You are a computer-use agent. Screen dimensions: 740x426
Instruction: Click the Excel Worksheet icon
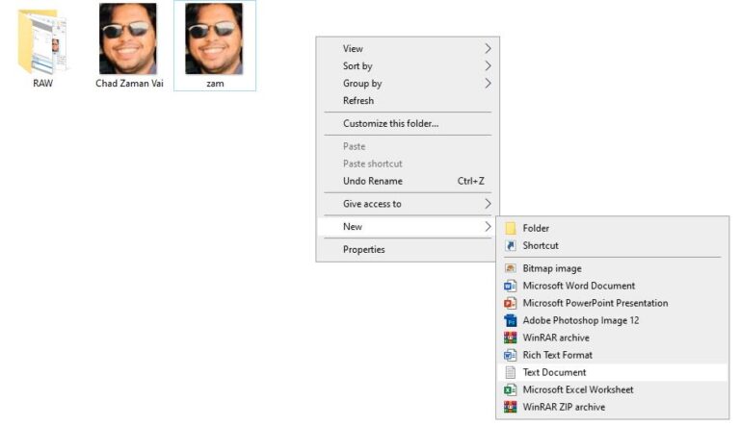(x=510, y=389)
